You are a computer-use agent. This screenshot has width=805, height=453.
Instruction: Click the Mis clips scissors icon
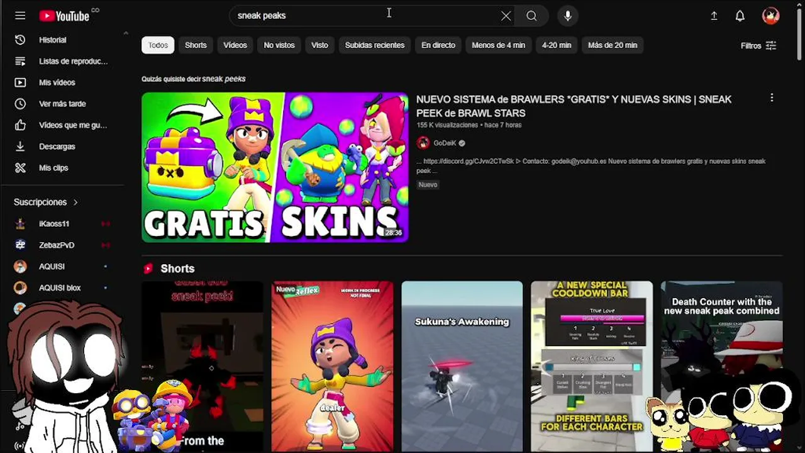[20, 168]
